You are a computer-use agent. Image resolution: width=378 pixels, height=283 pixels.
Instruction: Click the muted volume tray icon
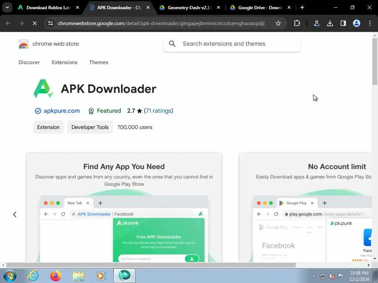coord(332,276)
